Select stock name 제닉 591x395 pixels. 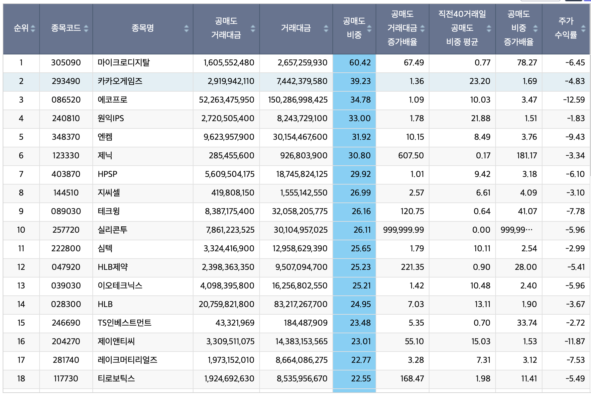[105, 155]
